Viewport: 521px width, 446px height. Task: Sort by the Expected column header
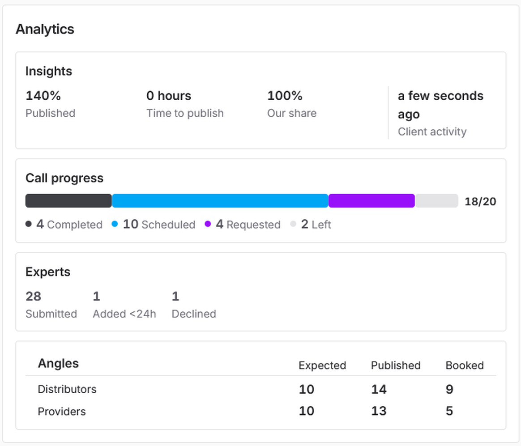click(322, 365)
